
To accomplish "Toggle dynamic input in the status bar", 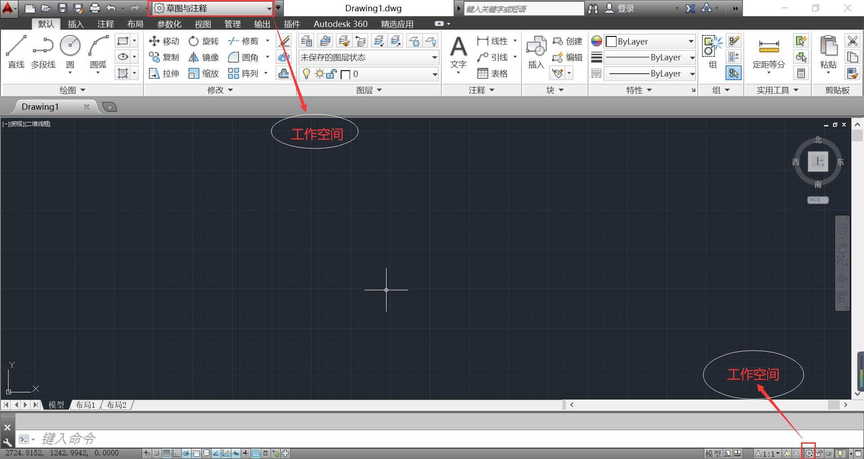I will pos(236,453).
